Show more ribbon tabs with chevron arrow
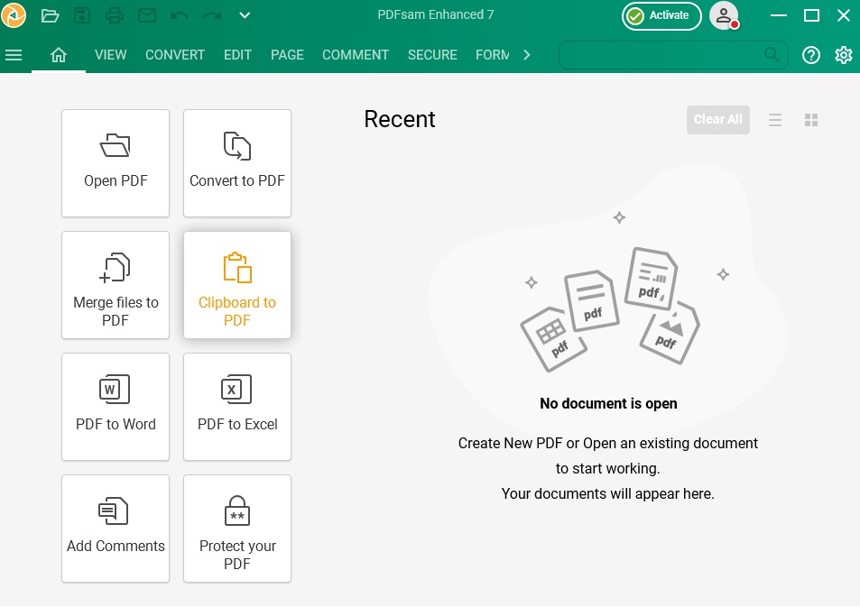 point(526,55)
